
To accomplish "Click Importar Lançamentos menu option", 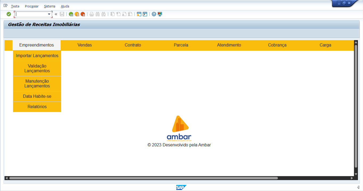I will pos(37,56).
